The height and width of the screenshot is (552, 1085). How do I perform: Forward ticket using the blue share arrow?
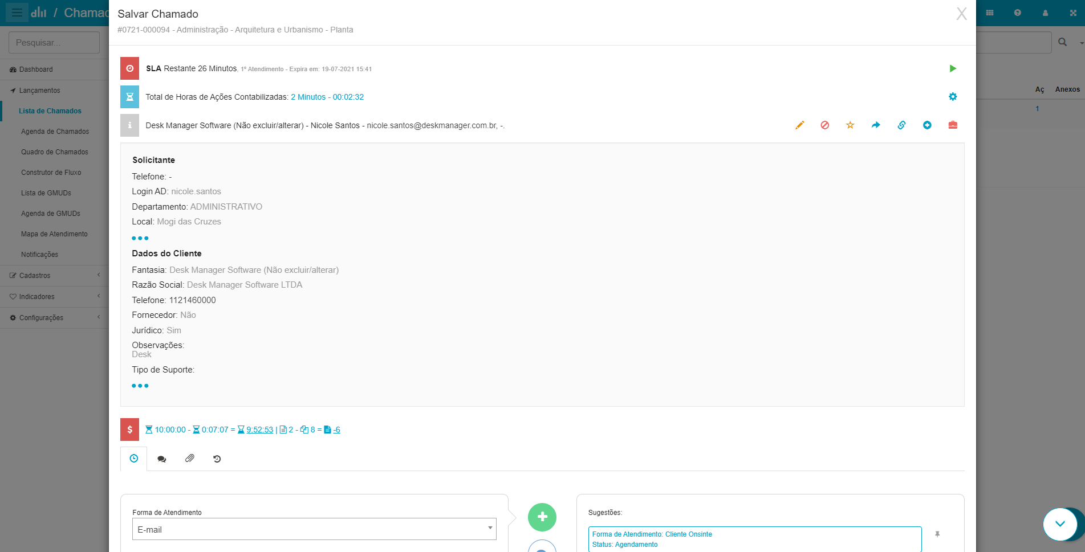coord(876,125)
